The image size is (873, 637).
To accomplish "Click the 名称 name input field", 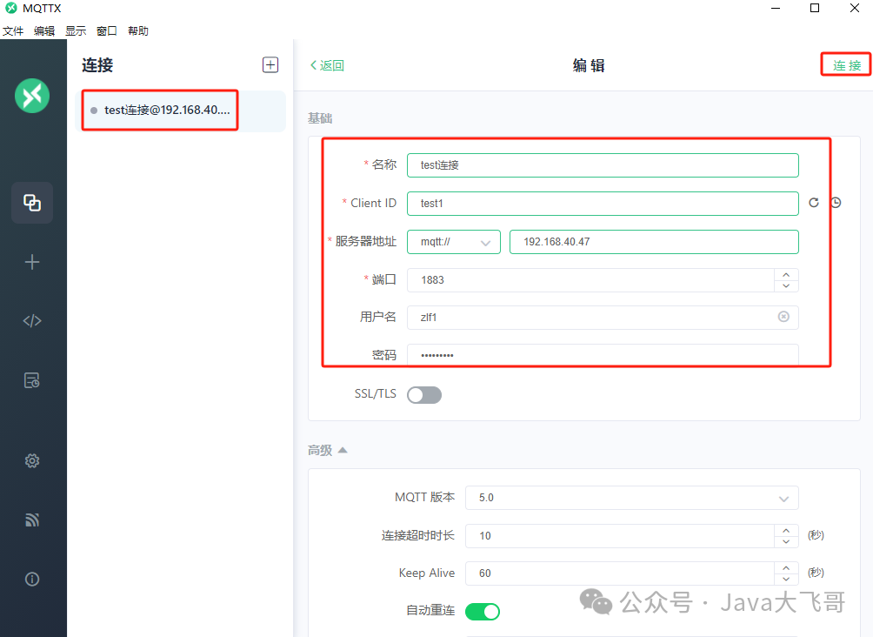I will pos(603,165).
